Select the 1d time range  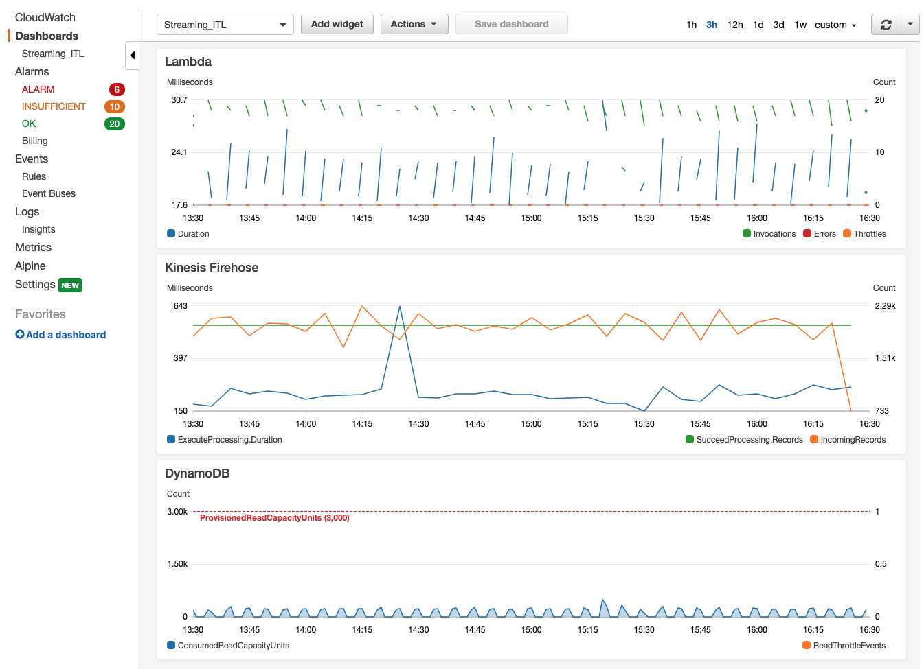758,25
